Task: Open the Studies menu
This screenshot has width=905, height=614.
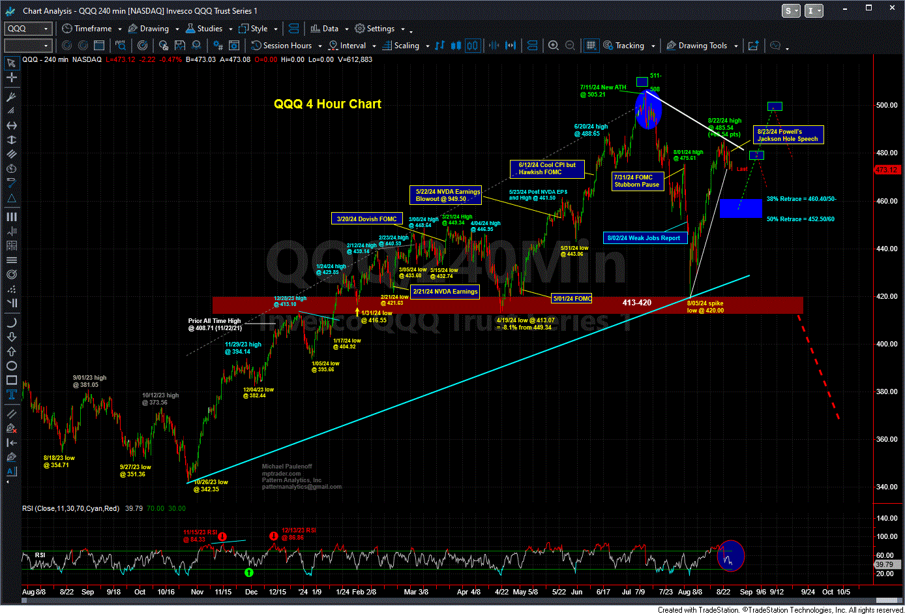Action: pyautogui.click(x=204, y=29)
